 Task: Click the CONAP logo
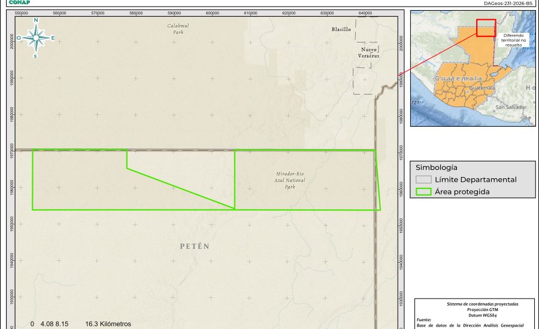pyautogui.click(x=20, y=2)
